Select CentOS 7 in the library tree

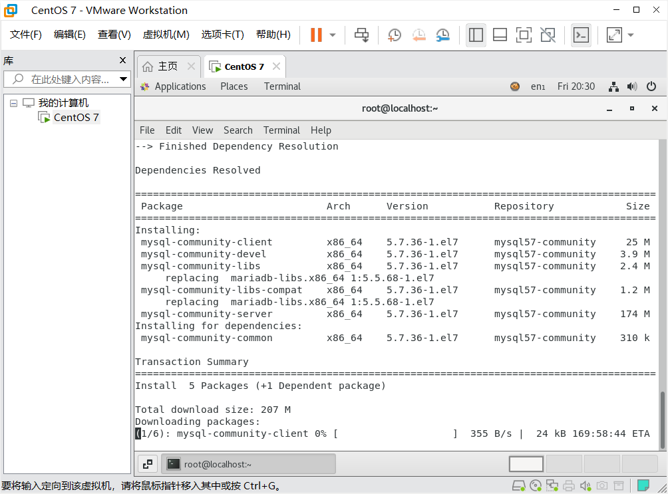(x=76, y=117)
